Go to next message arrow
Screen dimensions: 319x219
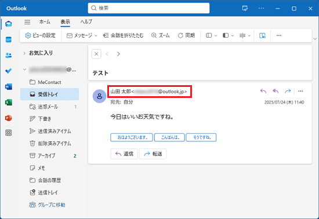pyautogui.click(x=118, y=54)
